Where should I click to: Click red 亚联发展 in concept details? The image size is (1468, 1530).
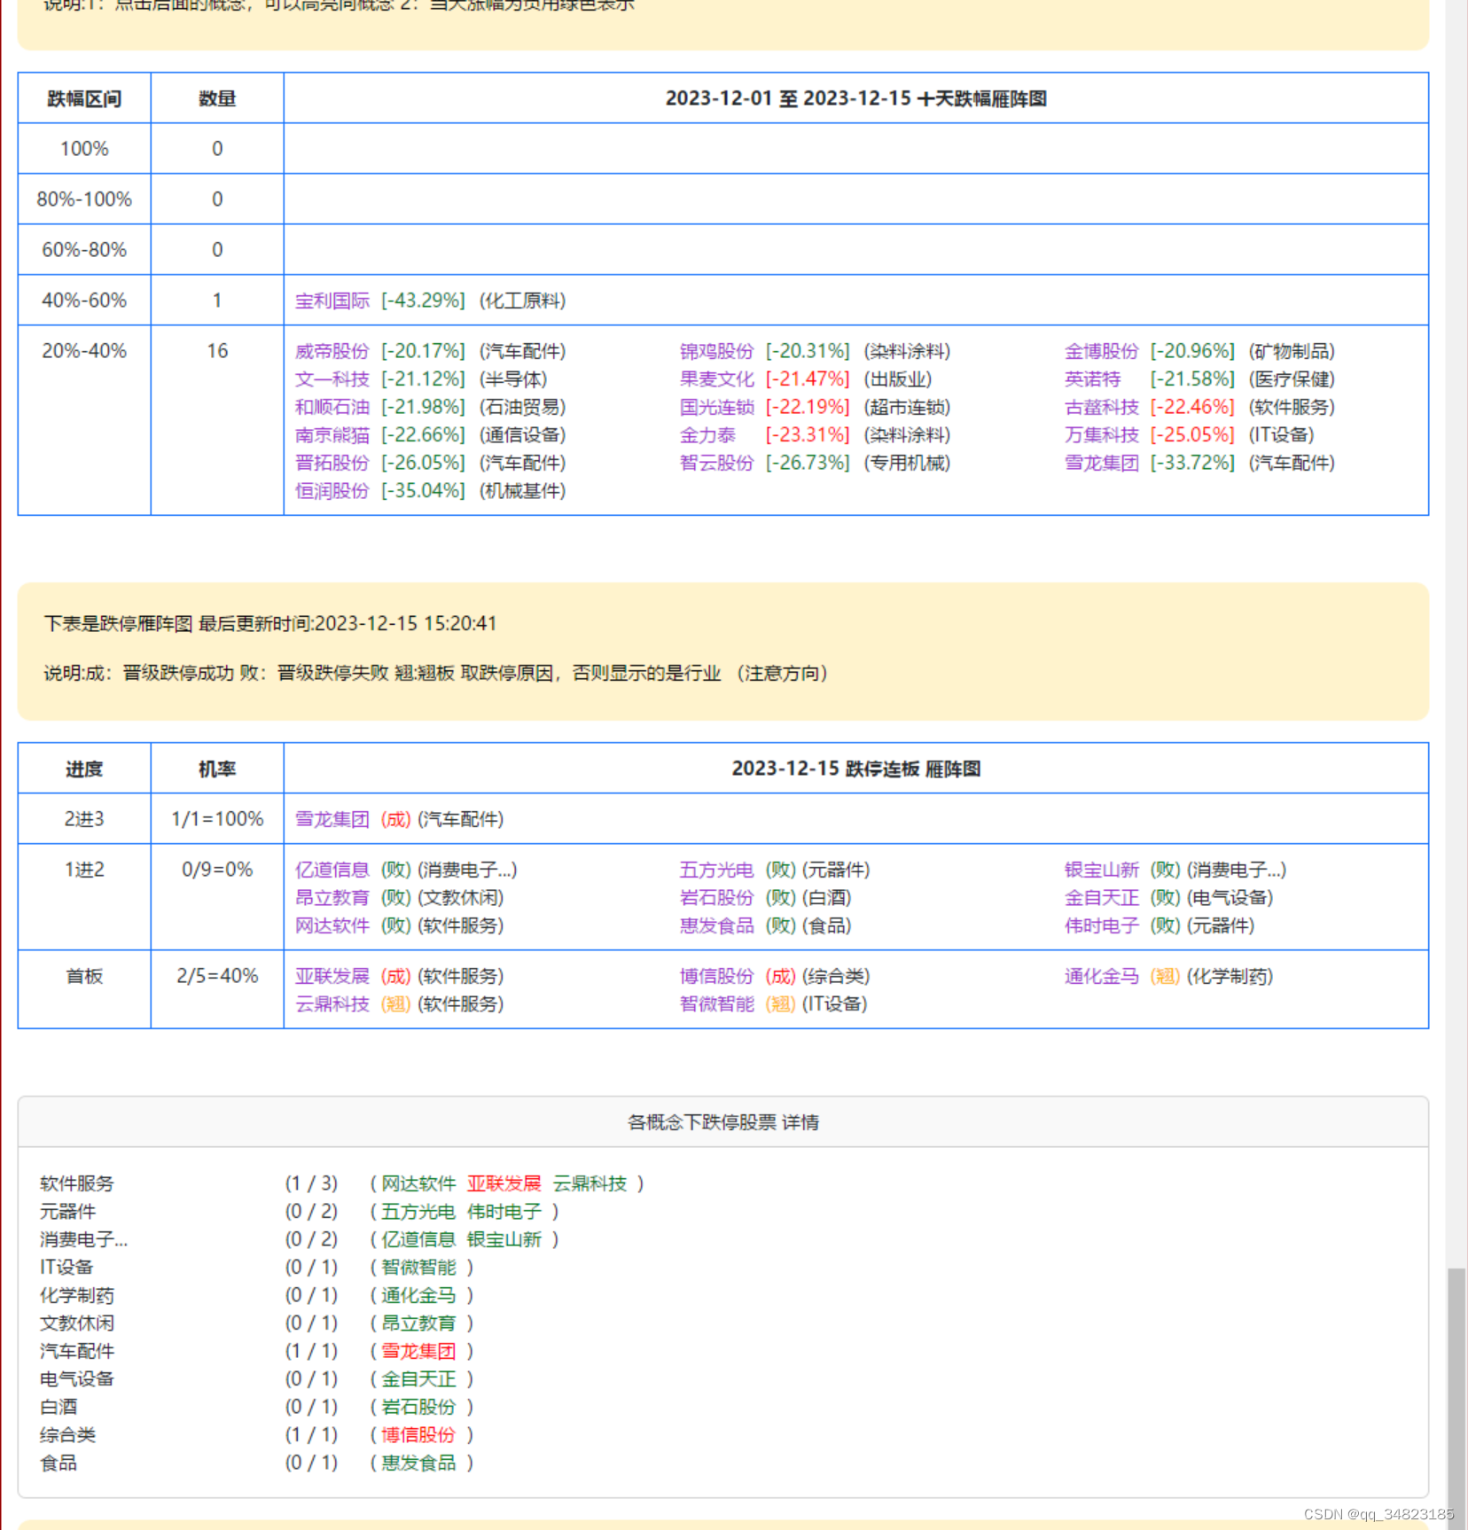504,1183
